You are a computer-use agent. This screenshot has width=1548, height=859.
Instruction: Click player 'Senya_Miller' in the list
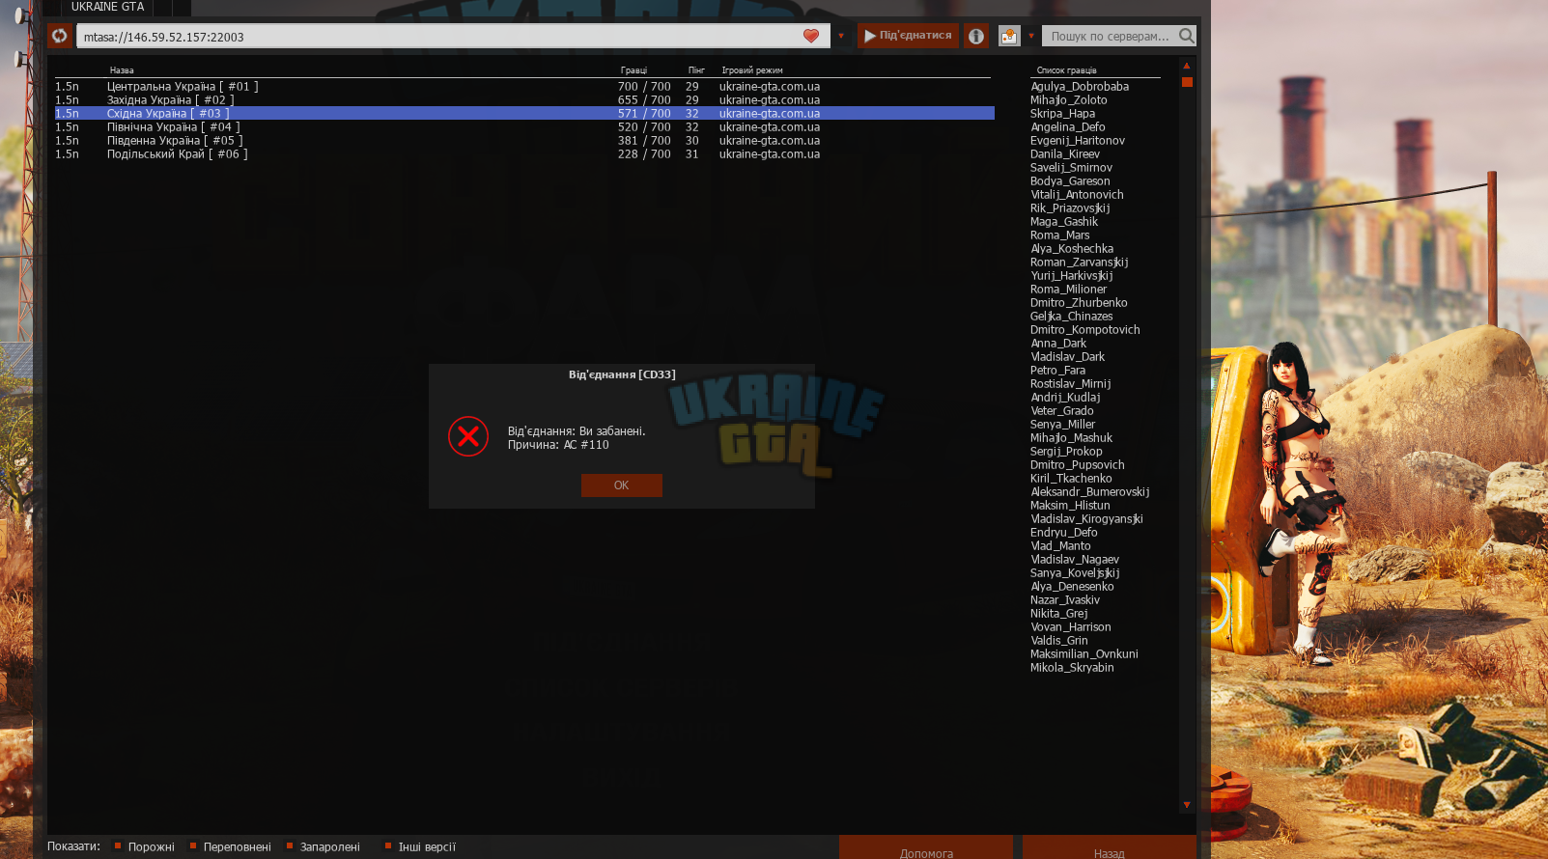(1062, 424)
